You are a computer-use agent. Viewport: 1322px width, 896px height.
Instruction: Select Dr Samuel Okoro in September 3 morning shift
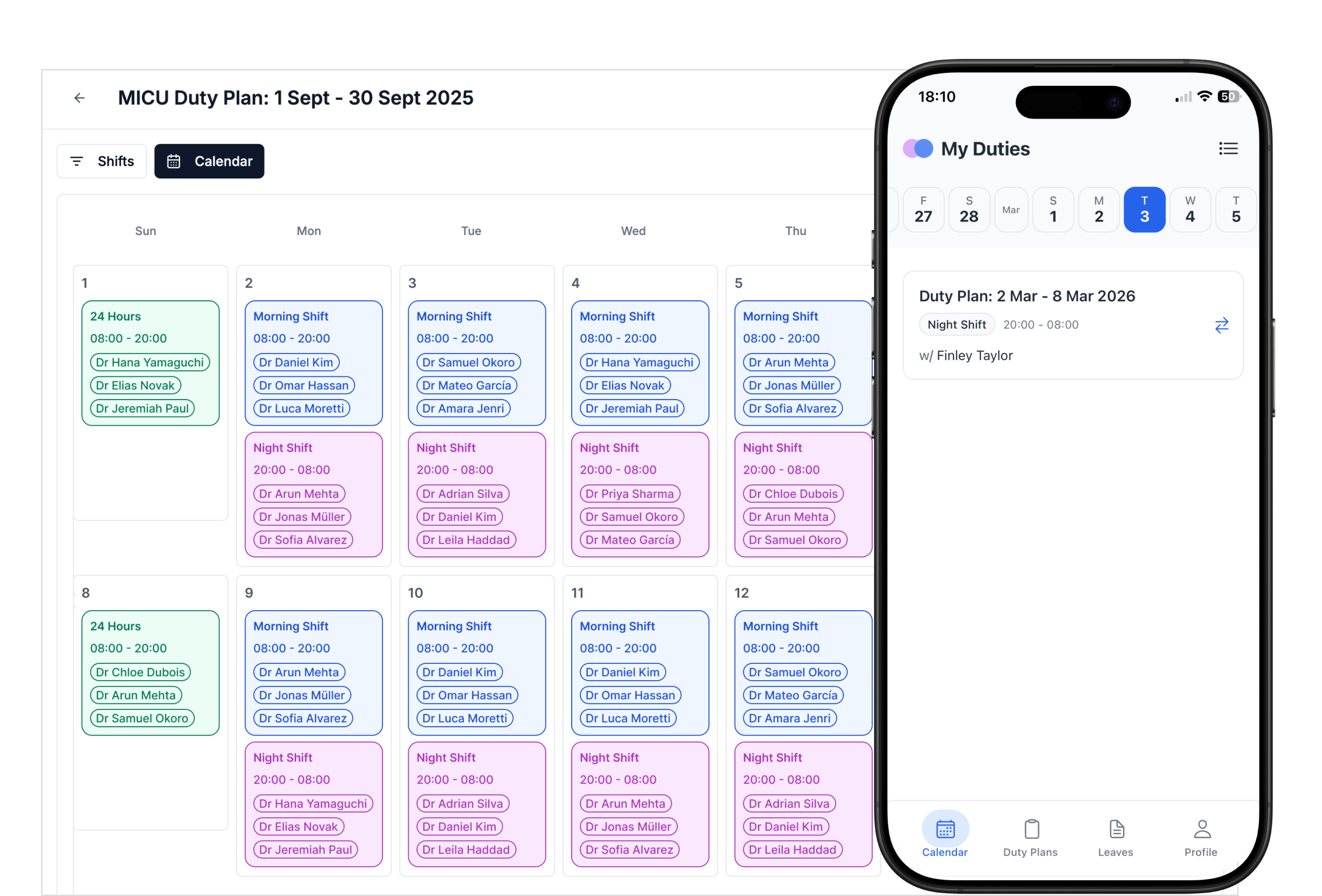(x=467, y=362)
